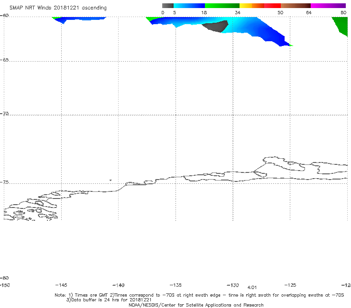
Task: Click the longitude label "-145"
Action: click(x=61, y=285)
